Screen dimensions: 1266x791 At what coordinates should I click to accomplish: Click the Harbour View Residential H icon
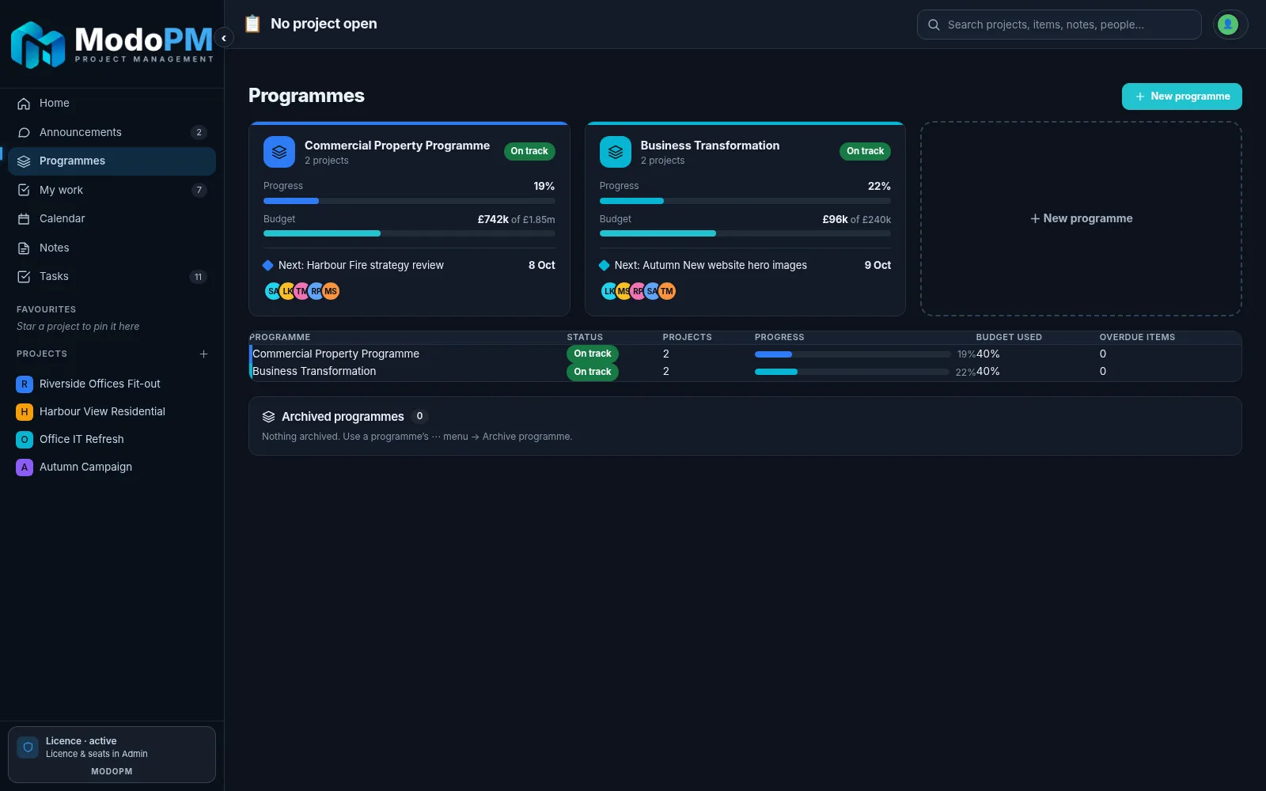click(25, 411)
